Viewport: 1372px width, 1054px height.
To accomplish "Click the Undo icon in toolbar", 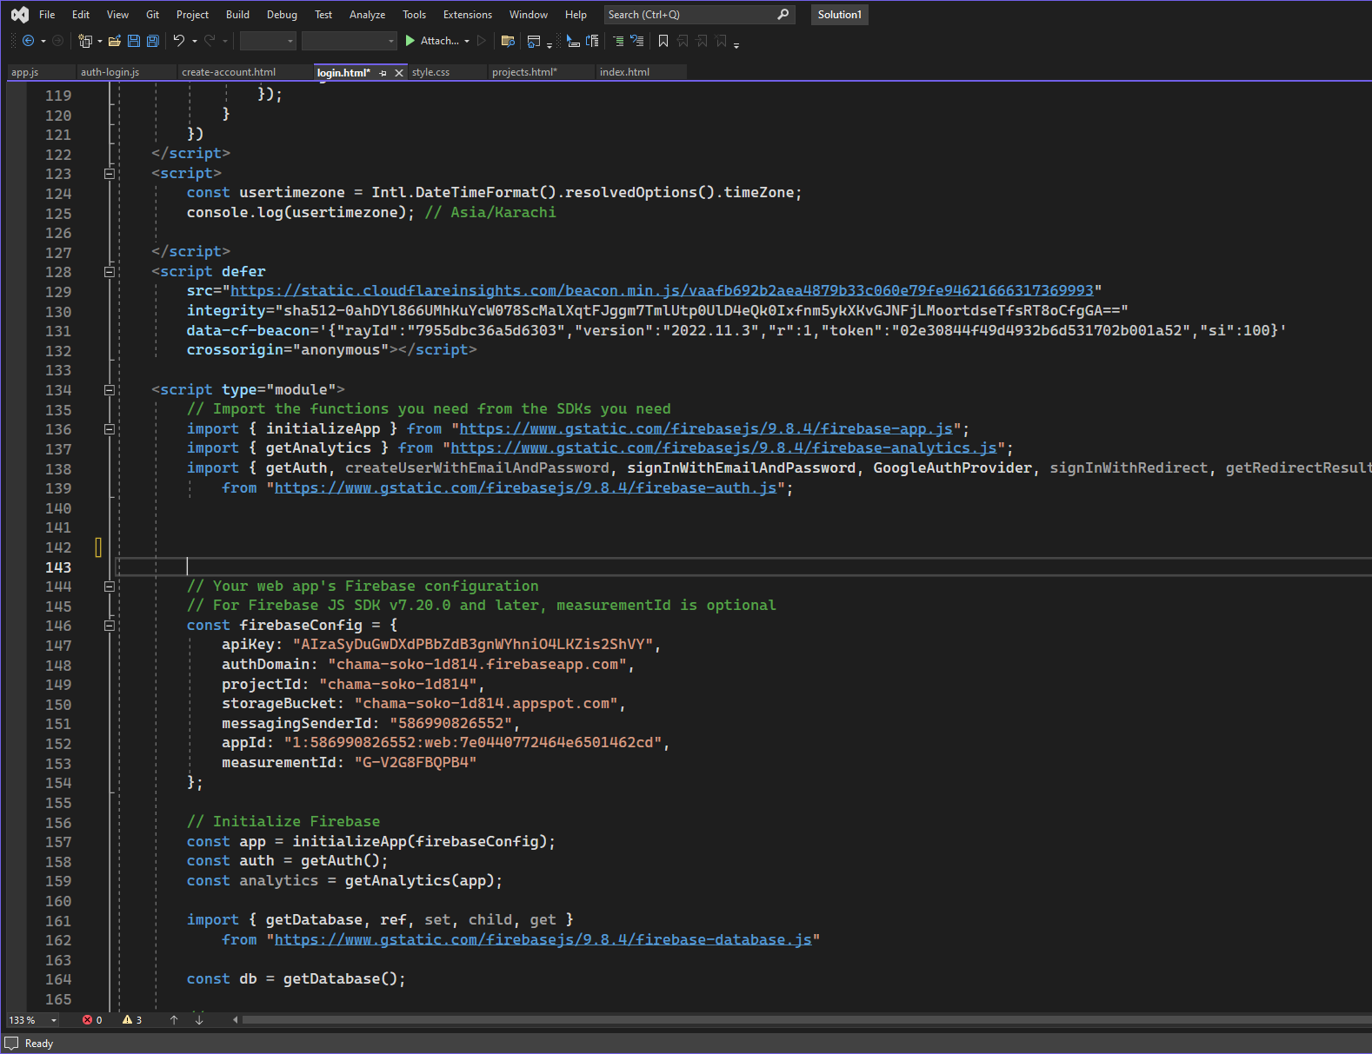I will (179, 41).
